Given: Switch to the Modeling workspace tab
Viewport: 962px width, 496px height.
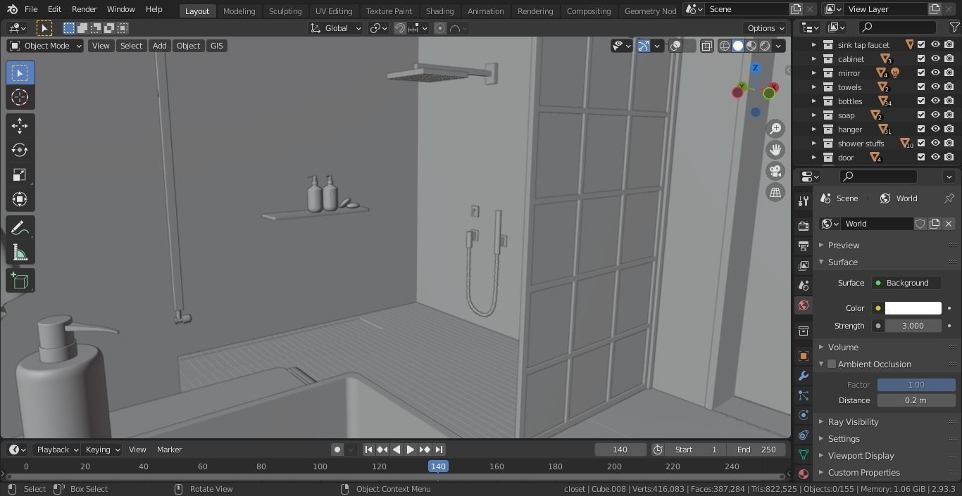Looking at the screenshot, I should pyautogui.click(x=239, y=11).
